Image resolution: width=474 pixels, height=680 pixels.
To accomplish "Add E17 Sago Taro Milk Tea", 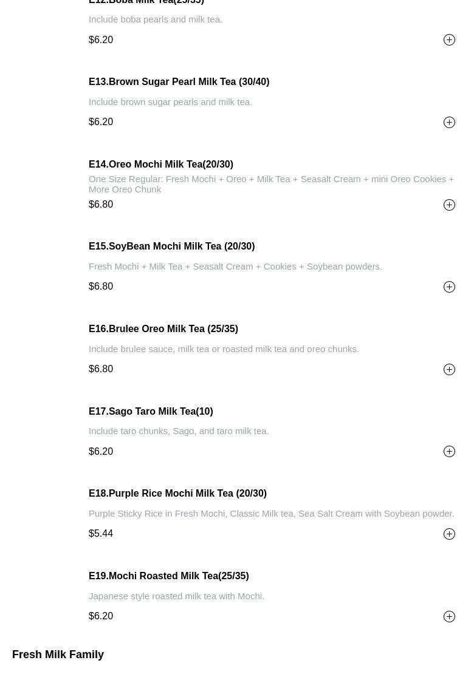I will click(449, 452).
